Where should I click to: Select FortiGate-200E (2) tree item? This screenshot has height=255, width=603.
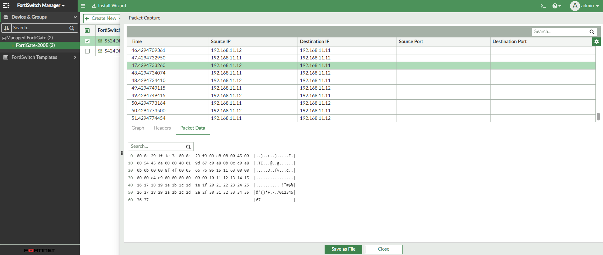40,45
